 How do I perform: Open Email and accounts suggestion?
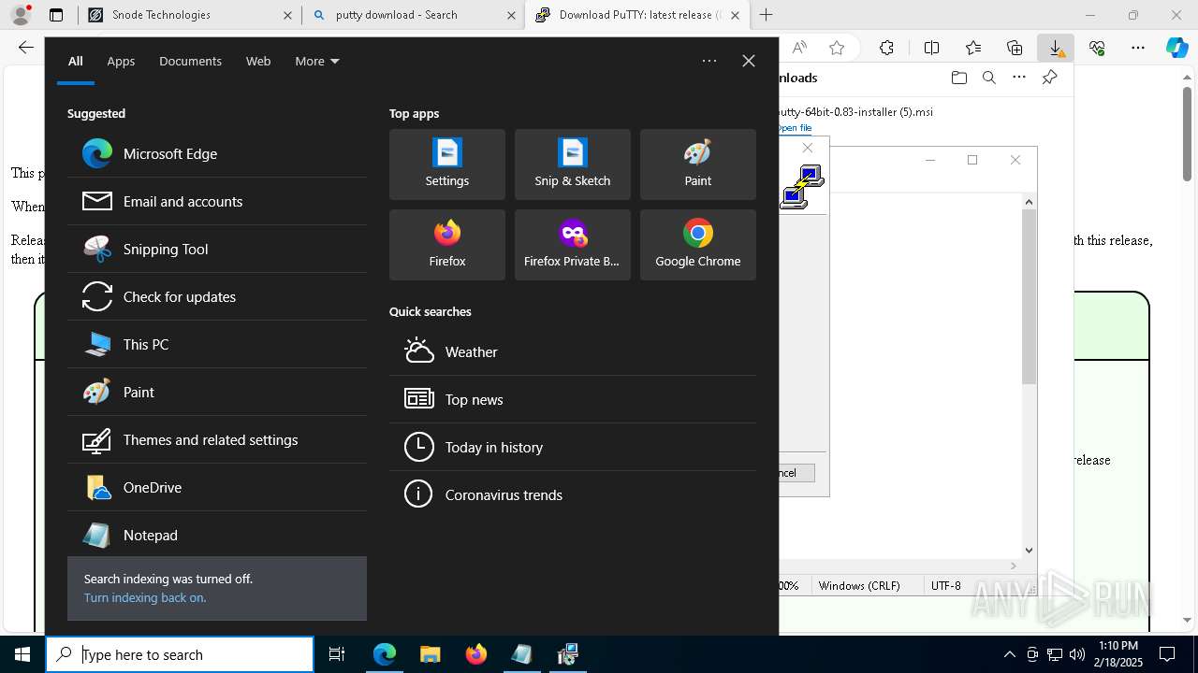tap(216, 201)
